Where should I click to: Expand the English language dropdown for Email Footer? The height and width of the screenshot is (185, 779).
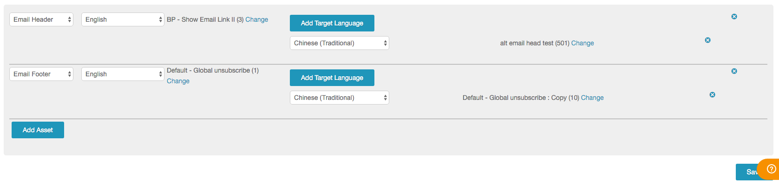(x=123, y=74)
